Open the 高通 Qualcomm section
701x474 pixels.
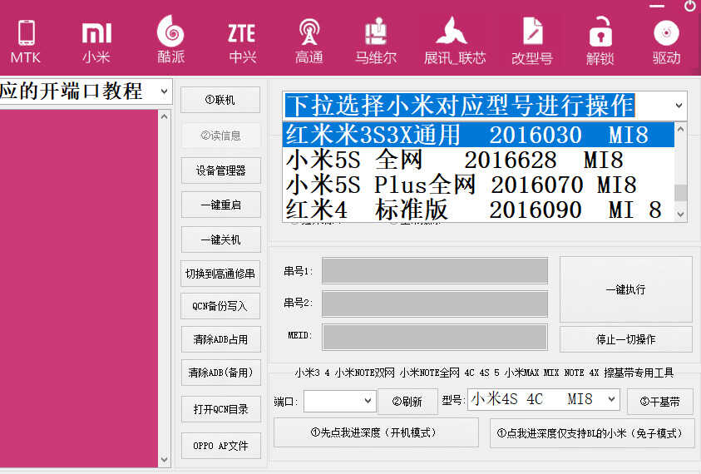tap(309, 42)
